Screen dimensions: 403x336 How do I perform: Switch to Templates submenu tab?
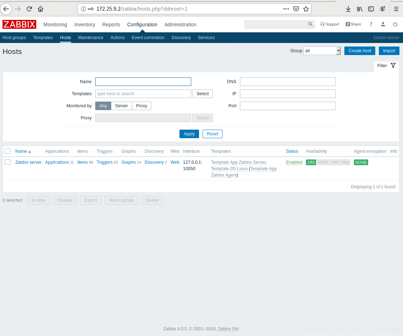pos(43,38)
